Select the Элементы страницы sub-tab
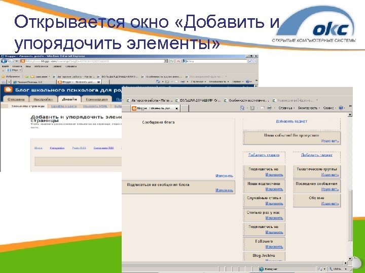This screenshot has height=273, width=365. tap(28, 106)
